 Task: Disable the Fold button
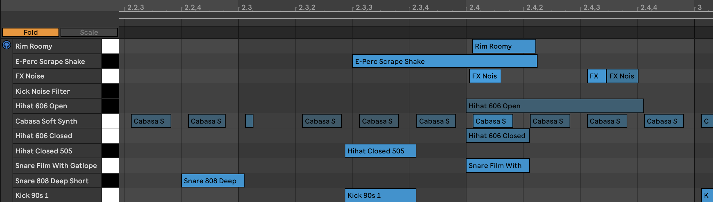click(31, 32)
